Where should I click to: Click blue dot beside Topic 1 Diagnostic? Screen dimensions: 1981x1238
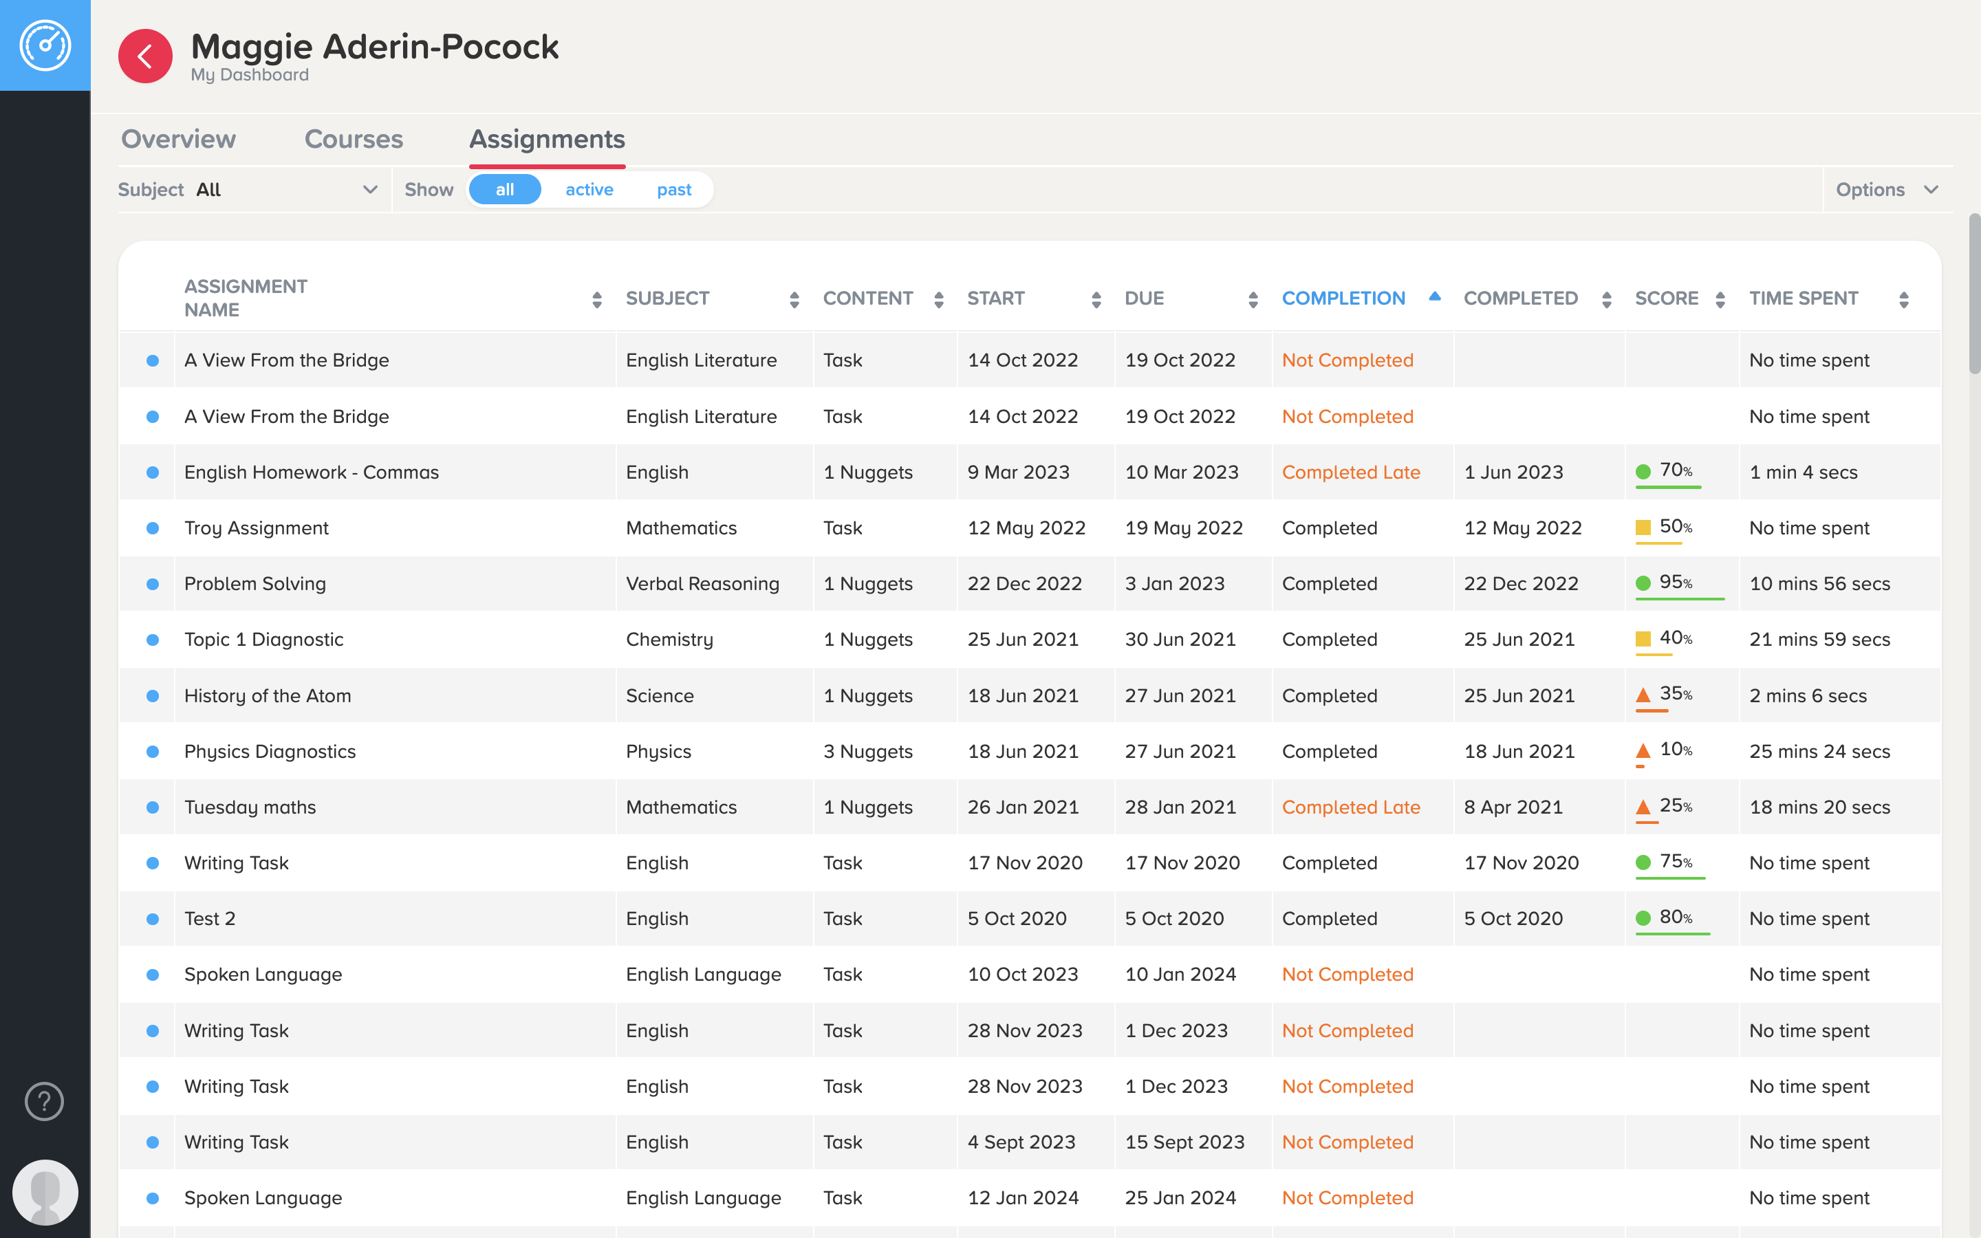point(152,640)
